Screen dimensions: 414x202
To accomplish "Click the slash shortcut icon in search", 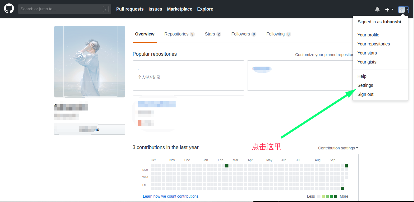I will click(106, 9).
